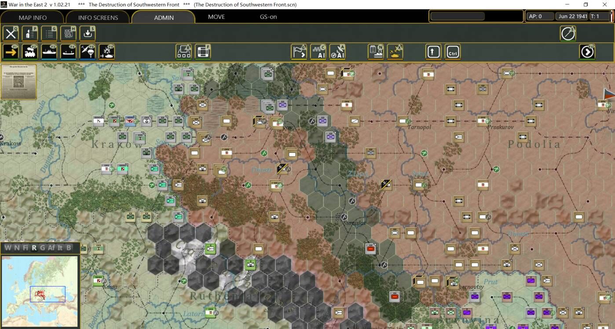Toggle the Ctrl key button

pos(453,52)
